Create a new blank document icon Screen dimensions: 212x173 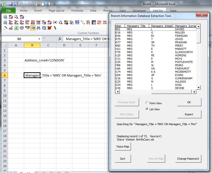click(43, 4)
